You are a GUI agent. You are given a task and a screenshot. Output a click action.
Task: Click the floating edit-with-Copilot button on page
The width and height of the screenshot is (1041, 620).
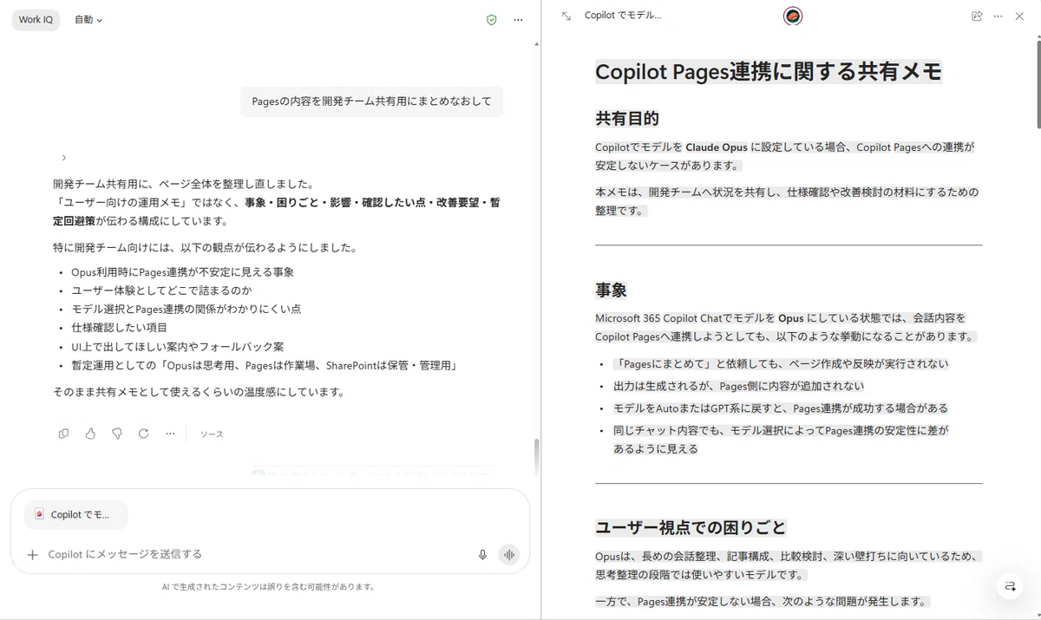click(1010, 586)
